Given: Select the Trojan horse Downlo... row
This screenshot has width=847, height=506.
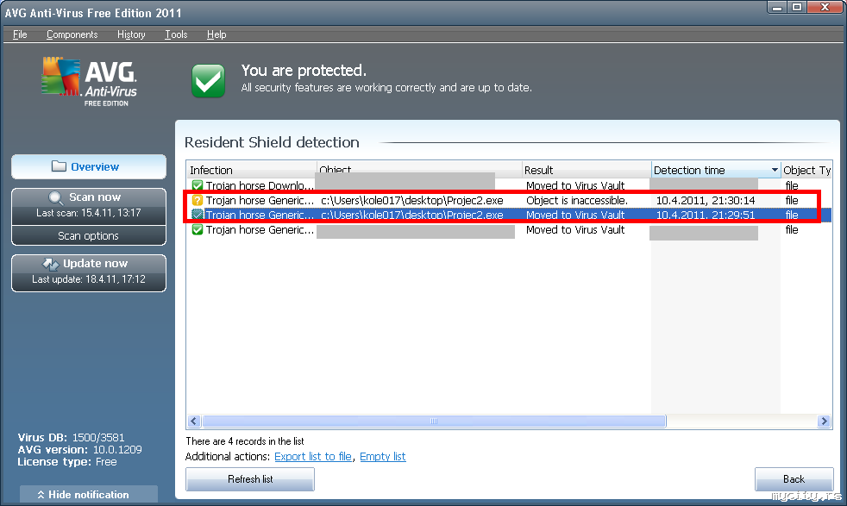Looking at the screenshot, I should [x=509, y=185].
